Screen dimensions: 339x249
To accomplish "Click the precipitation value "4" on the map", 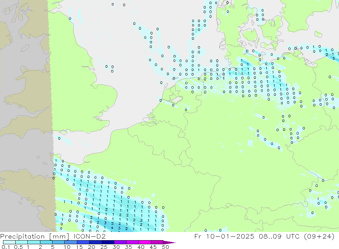I will (x=112, y=228).
